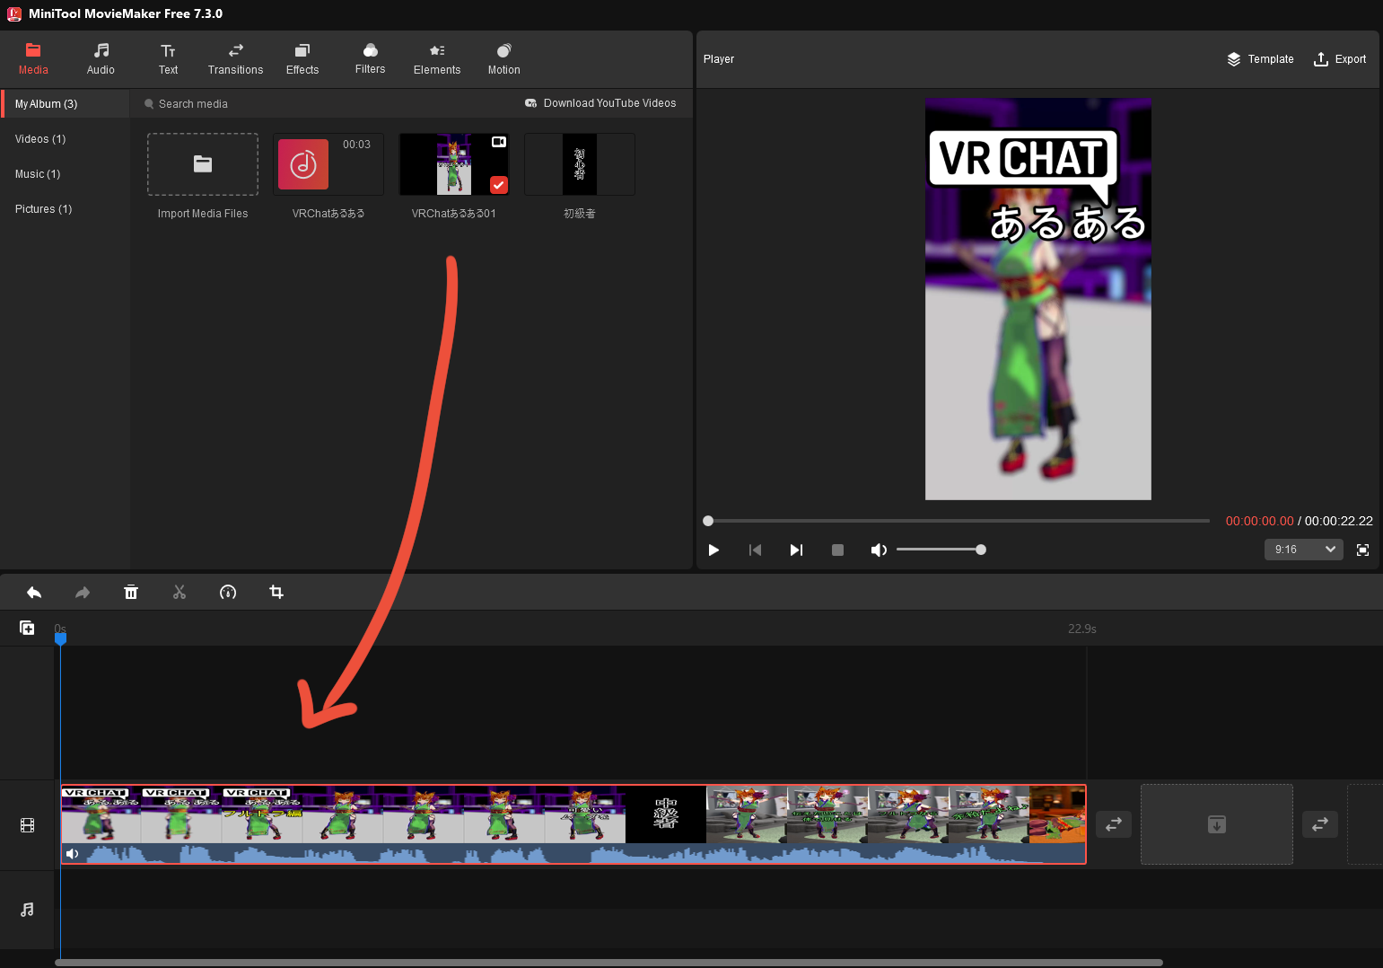The width and height of the screenshot is (1383, 968).
Task: Mute the player volume speaker
Action: tap(879, 550)
